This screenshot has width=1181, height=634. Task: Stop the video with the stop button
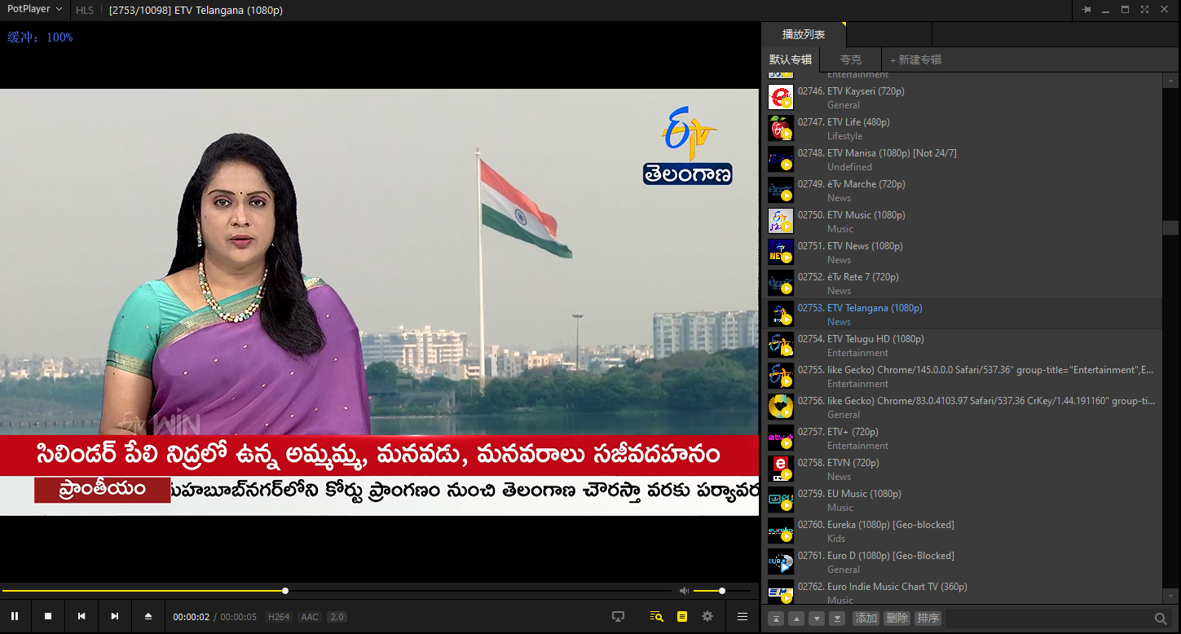[48, 616]
